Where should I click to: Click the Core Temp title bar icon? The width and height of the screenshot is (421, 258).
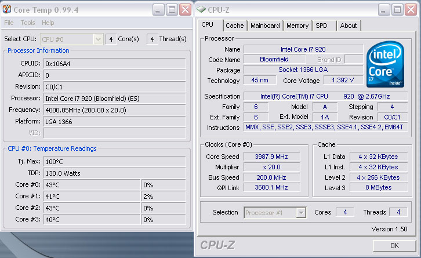pyautogui.click(x=7, y=9)
